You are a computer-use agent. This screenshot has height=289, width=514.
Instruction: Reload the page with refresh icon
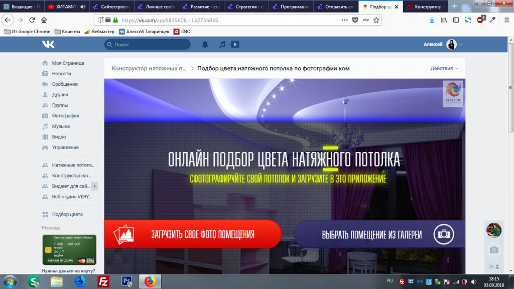coord(32,20)
